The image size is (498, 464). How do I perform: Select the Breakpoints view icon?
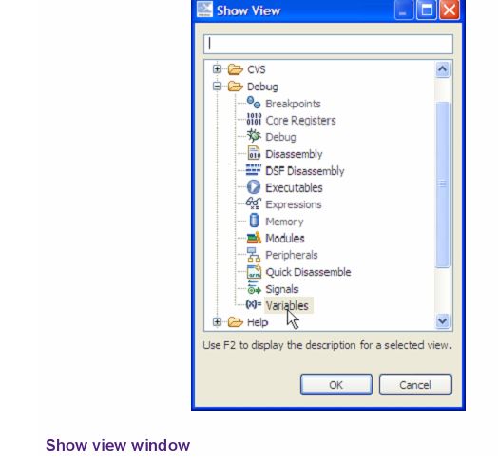(x=254, y=103)
